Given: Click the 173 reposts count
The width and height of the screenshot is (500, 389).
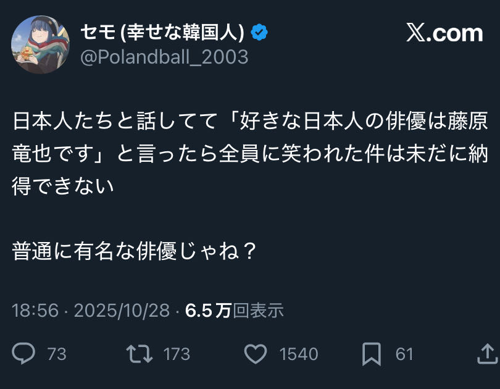Looking at the screenshot, I should click(177, 354).
